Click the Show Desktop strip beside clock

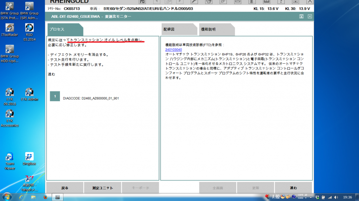pos(357,197)
